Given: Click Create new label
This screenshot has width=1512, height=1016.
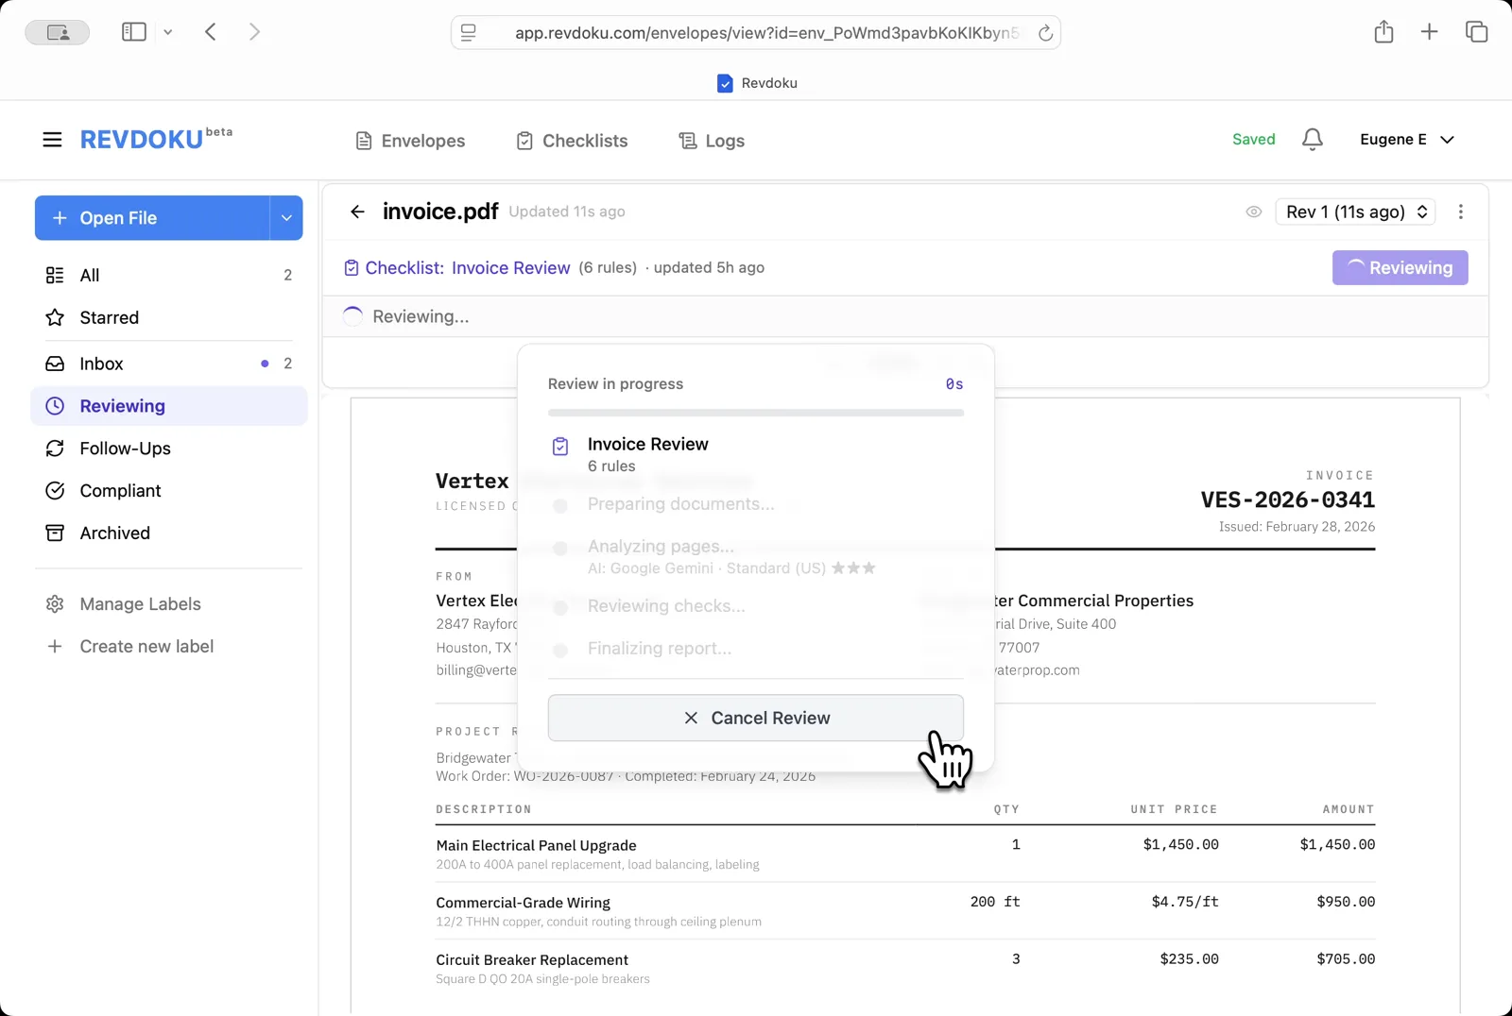Looking at the screenshot, I should 146,646.
